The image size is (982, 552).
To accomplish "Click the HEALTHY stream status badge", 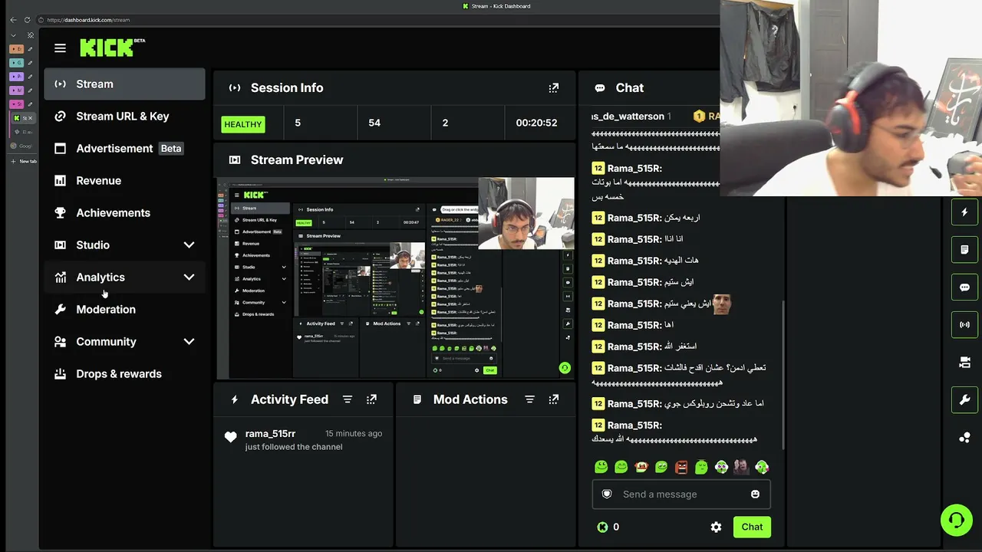I will pos(243,123).
